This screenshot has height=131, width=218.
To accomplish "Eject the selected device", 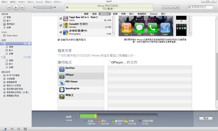I will [x=29, y=44].
